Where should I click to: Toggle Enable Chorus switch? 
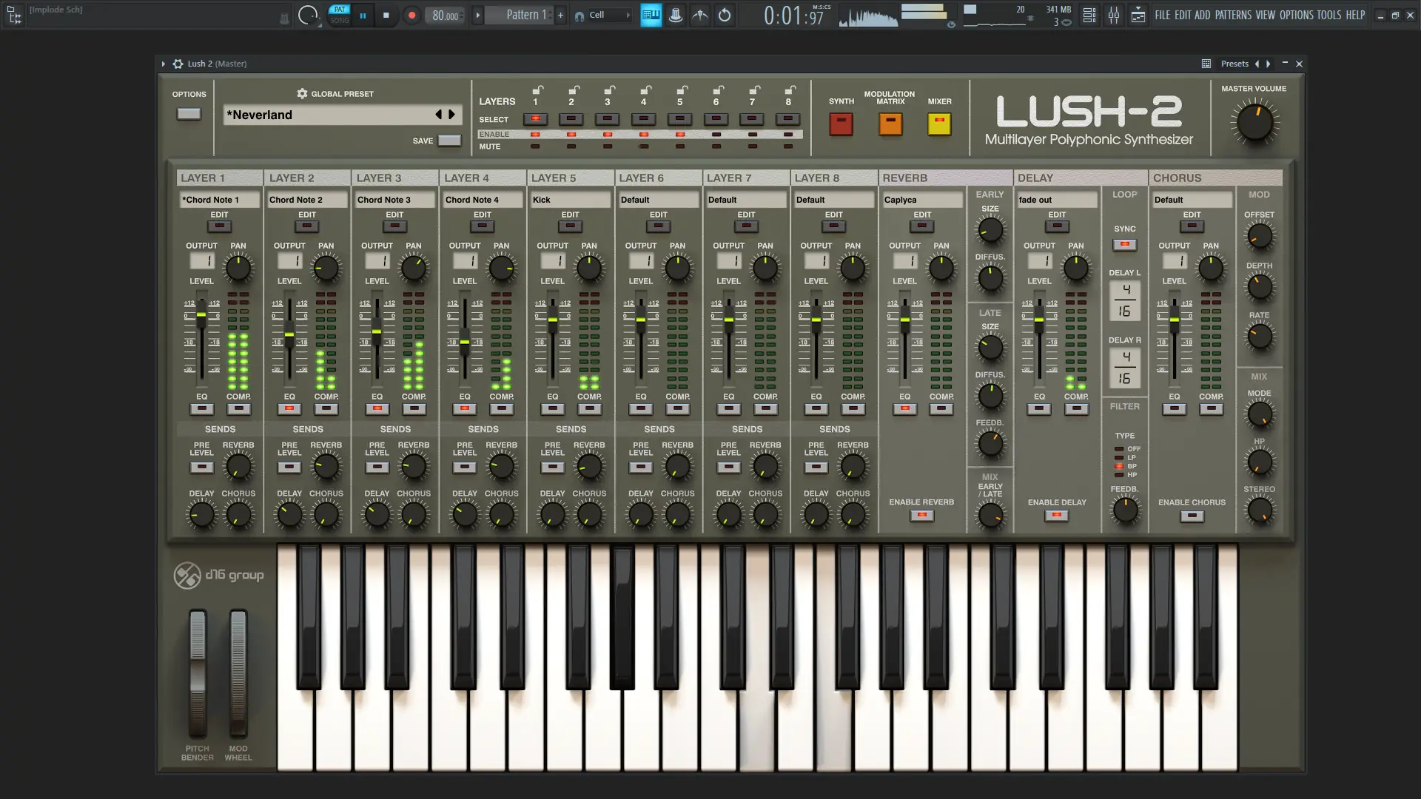[1192, 516]
